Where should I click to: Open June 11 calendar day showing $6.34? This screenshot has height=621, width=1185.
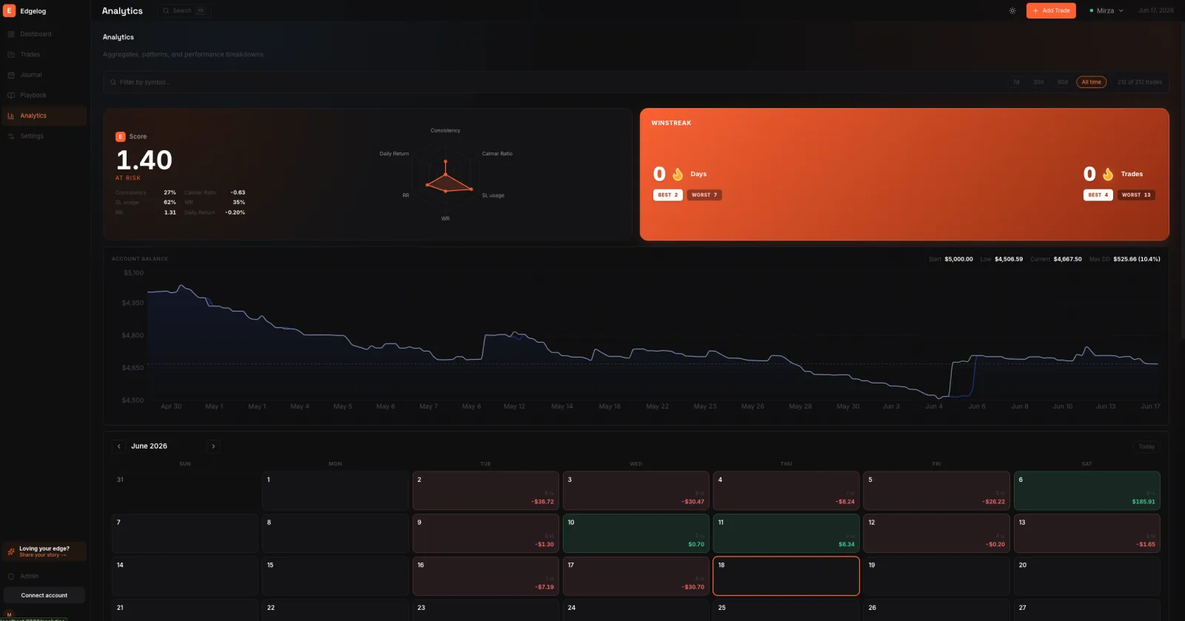click(787, 534)
